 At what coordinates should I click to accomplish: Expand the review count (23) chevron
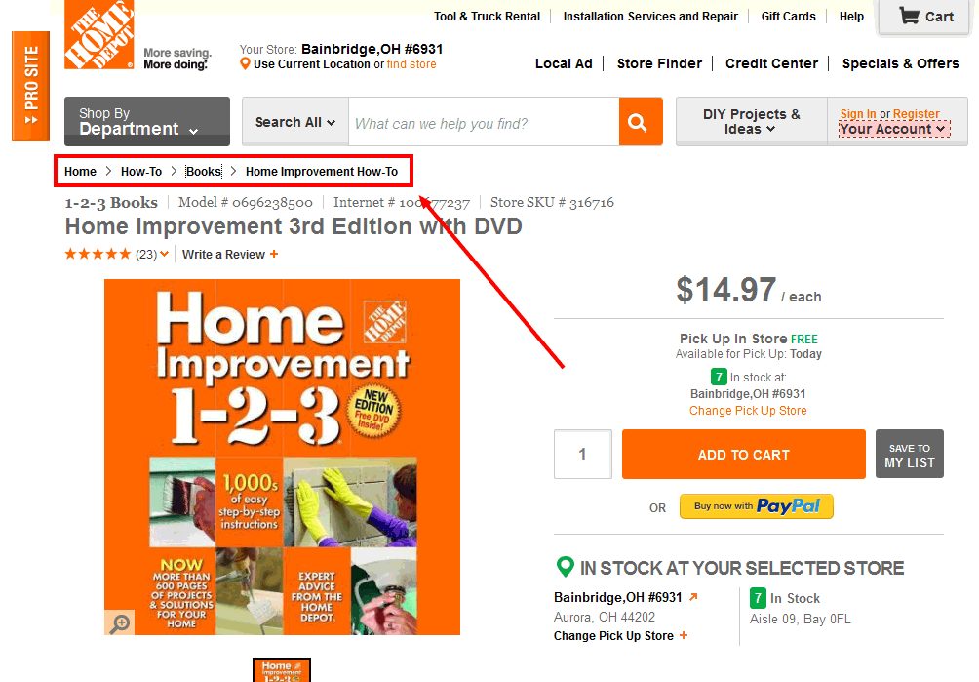pos(164,254)
